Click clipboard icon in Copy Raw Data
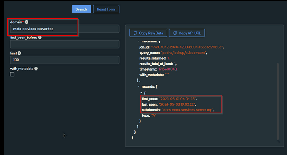Image resolution: width=287 pixels, height=155 pixels. click(x=135, y=33)
